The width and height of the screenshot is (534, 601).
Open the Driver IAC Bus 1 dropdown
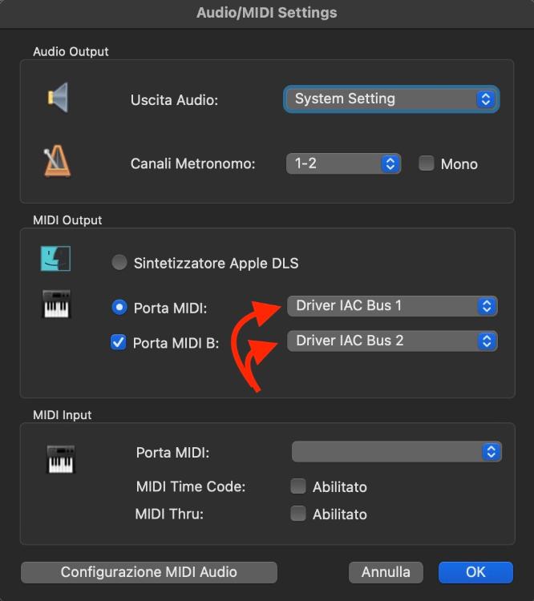[392, 306]
